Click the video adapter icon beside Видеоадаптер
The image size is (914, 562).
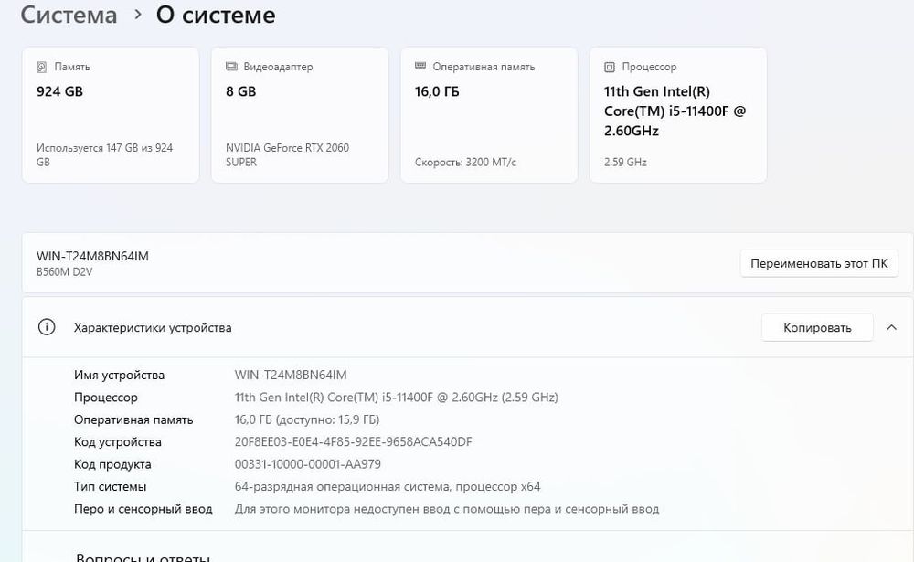pyautogui.click(x=231, y=67)
